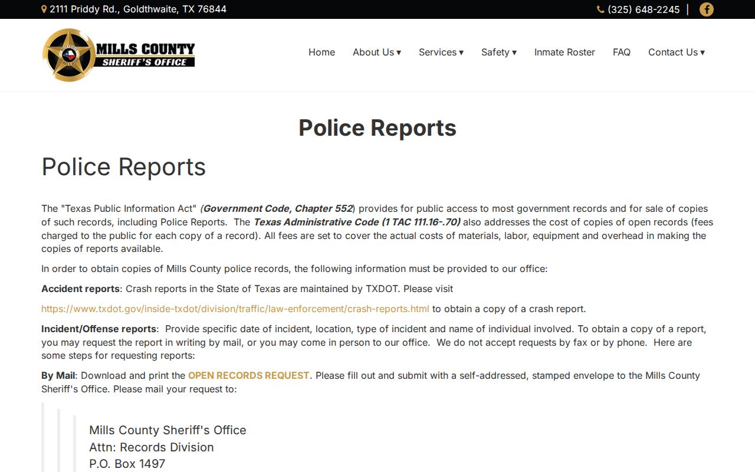Screen dimensions: 755x472
Task: Click 'P.O. Box 1497' line
Action: [127, 464]
